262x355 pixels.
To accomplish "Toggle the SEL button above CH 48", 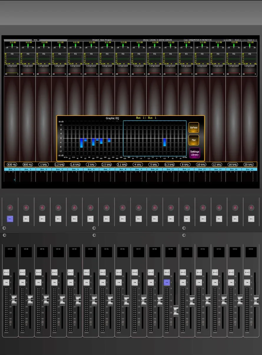I will pyautogui.click(x=155, y=219).
